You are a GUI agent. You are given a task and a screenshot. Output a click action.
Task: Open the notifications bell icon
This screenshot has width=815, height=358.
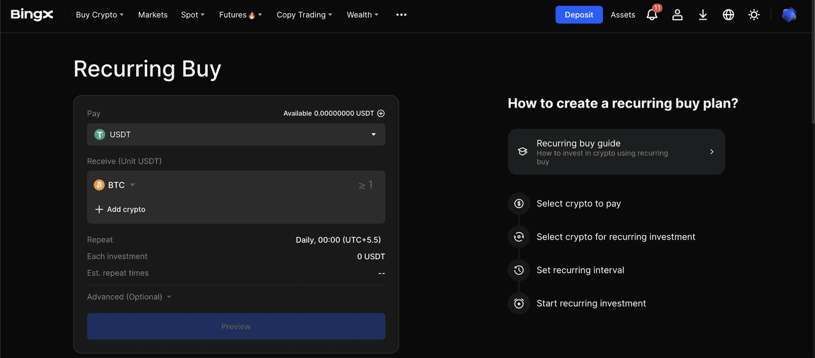point(652,15)
